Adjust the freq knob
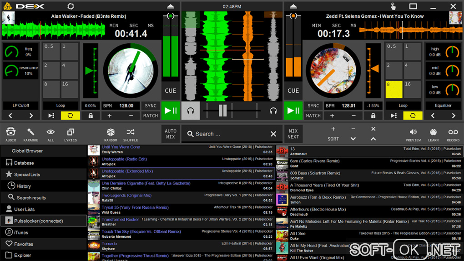Screen dimensions: 464x261 pyautogui.click(x=11, y=52)
